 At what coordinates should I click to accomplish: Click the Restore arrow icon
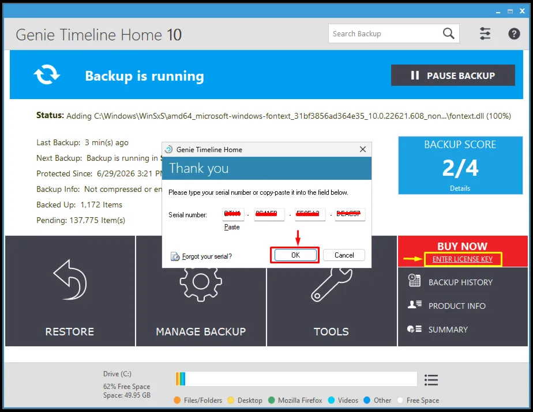point(70,279)
